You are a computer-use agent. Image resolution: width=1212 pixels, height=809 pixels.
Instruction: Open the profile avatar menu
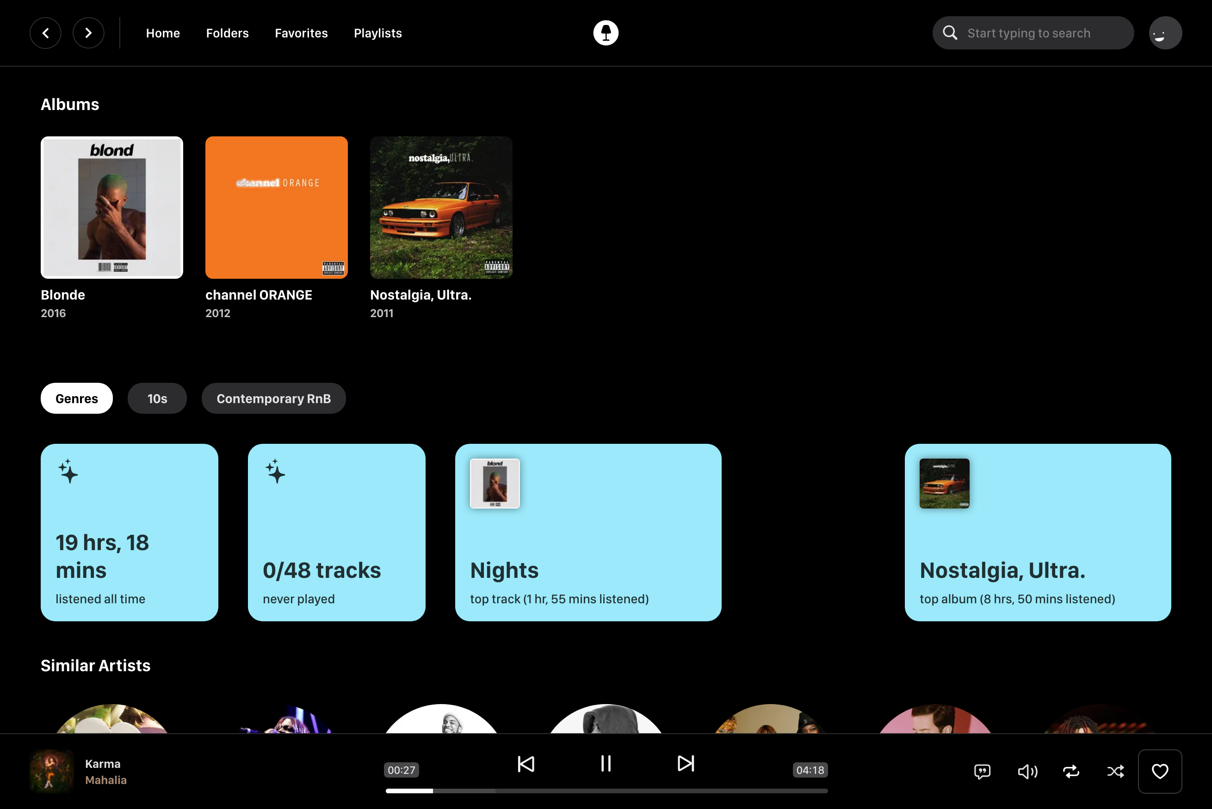click(x=1165, y=33)
